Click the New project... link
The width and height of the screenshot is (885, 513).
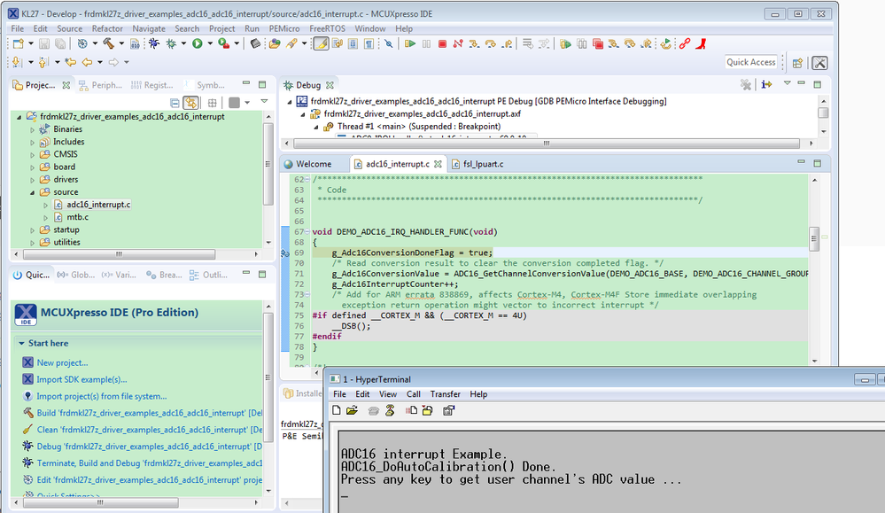click(62, 362)
